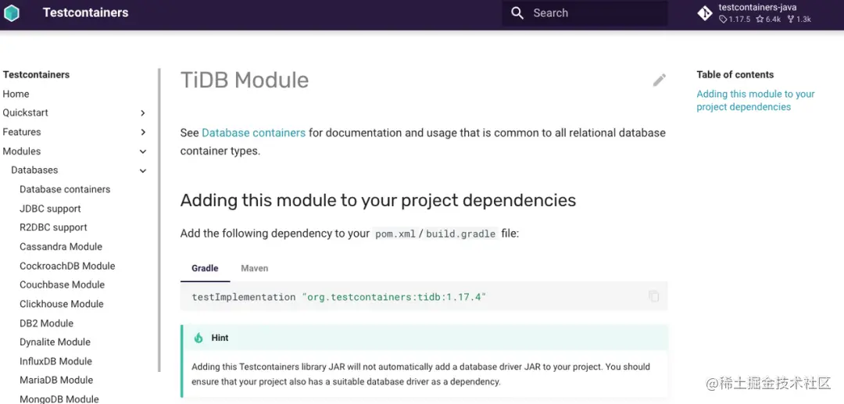Viewport: 844px width, 404px height.
Task: Expand the Quickstart section chevron
Action: [x=143, y=113]
